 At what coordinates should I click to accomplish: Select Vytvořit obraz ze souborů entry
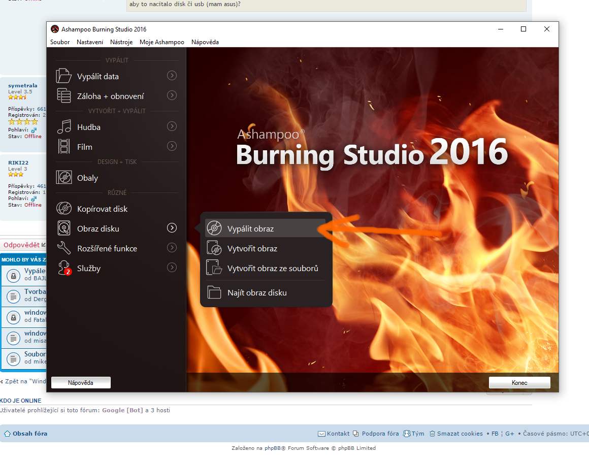pos(265,268)
